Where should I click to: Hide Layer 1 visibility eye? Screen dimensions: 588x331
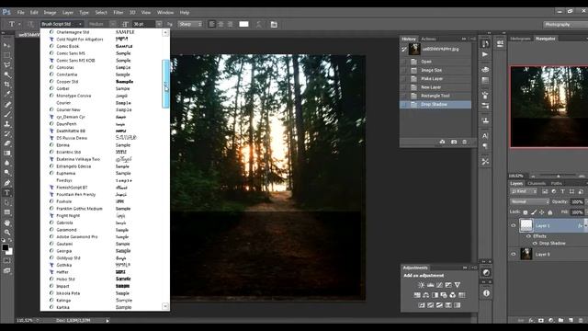pyautogui.click(x=514, y=225)
